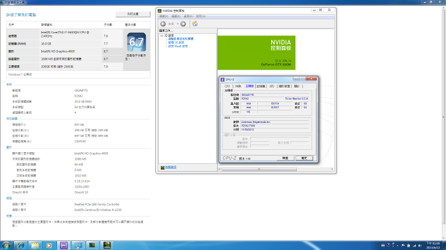Select the Manage 3D settings tree item

pyautogui.click(x=176, y=42)
